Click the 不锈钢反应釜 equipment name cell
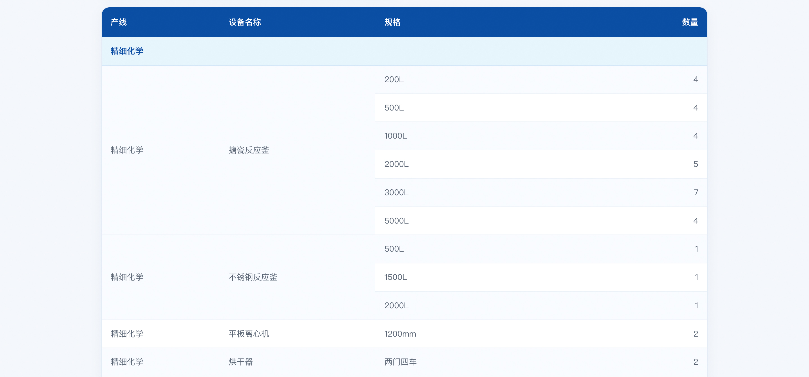This screenshot has width=809, height=377. (253, 277)
